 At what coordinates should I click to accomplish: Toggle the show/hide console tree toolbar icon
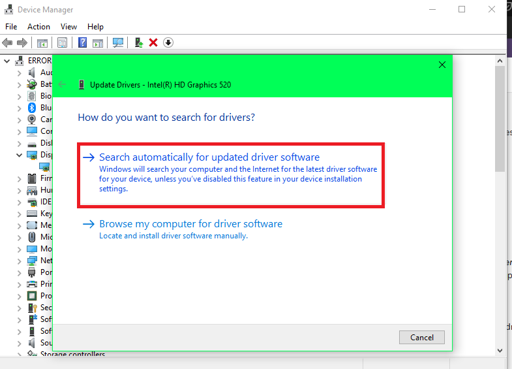click(42, 43)
